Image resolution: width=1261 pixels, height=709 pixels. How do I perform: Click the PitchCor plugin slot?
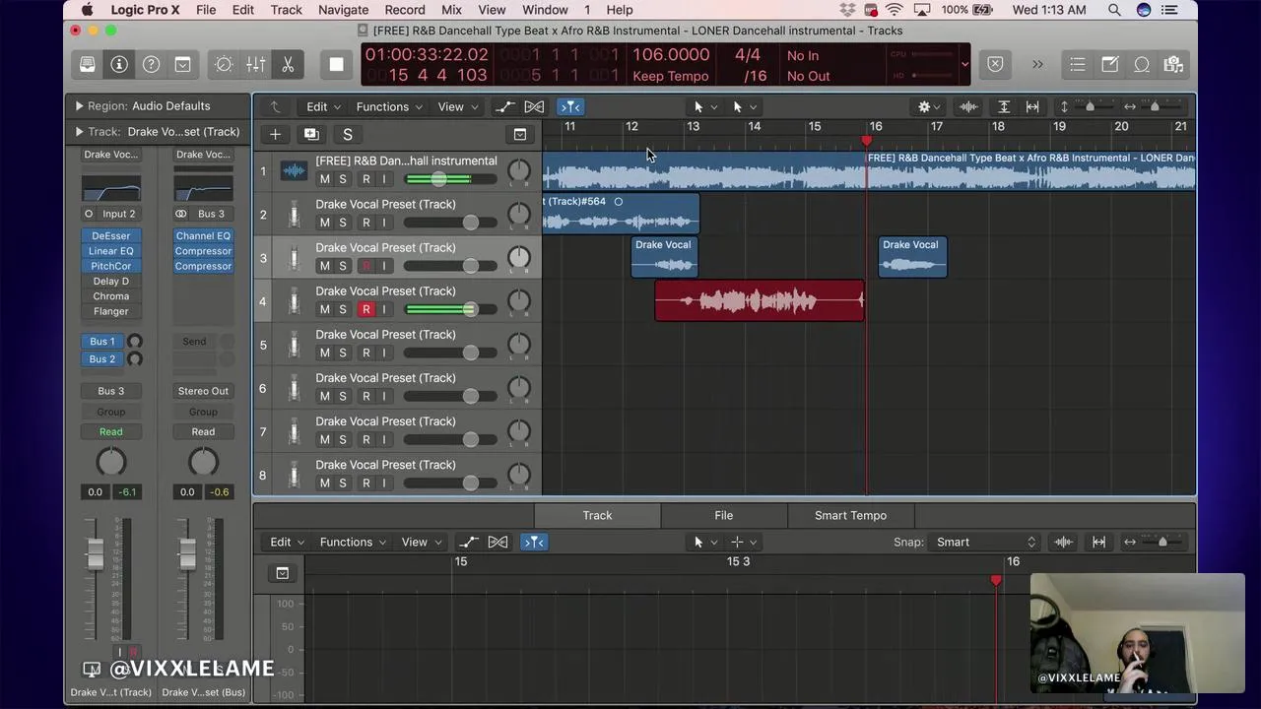pyautogui.click(x=111, y=266)
